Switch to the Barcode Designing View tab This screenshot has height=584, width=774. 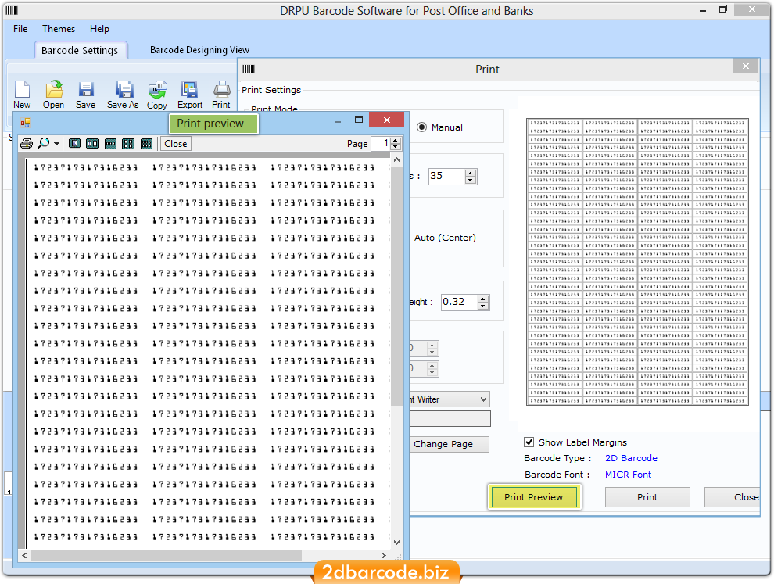199,50
